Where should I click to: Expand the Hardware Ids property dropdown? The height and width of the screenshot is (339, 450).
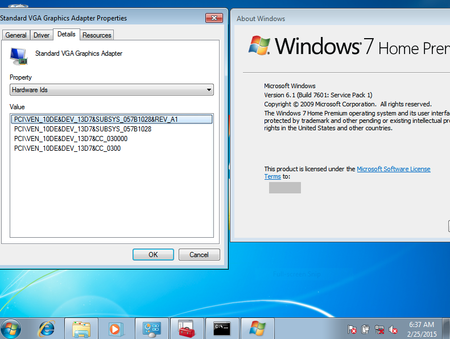coord(112,90)
